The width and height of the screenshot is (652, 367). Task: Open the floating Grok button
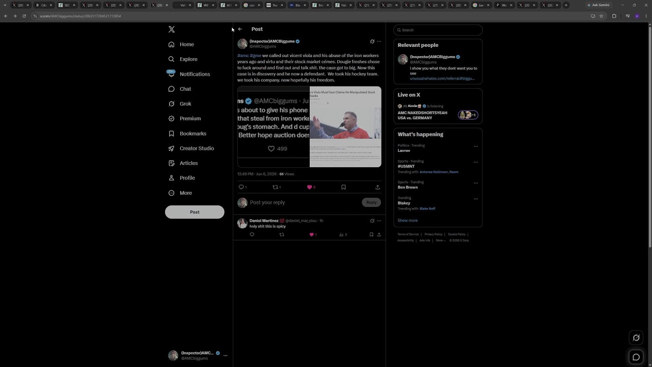tap(636, 337)
